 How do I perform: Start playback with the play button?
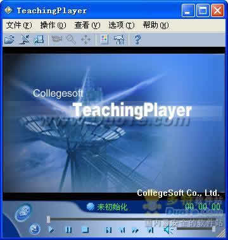51,229
